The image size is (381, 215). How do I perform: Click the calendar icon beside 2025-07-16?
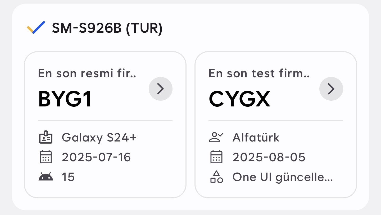point(46,157)
